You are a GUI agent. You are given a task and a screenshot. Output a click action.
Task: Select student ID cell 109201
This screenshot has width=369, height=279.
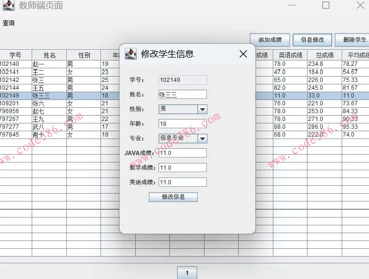(x=16, y=103)
